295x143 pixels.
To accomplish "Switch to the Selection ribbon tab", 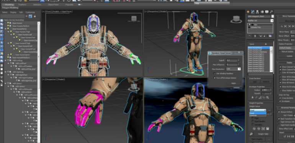I will (37, 5).
